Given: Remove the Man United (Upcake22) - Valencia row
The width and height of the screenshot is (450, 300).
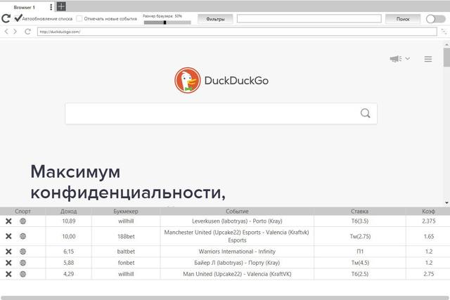Looking at the screenshot, I should pos(8,274).
